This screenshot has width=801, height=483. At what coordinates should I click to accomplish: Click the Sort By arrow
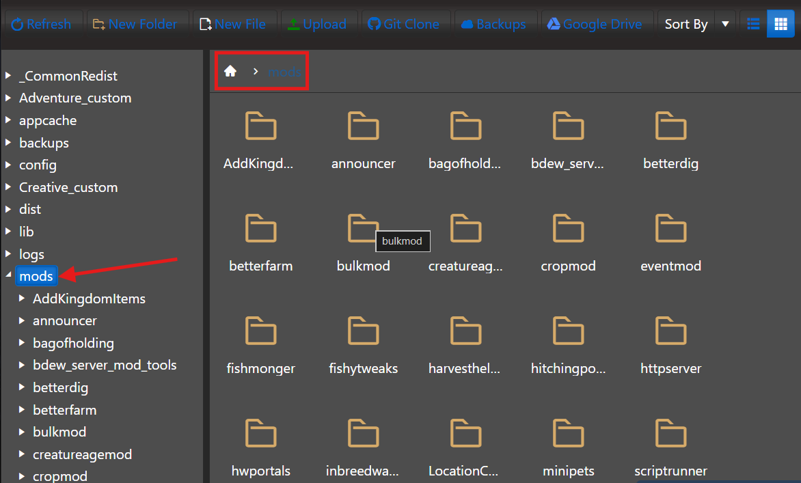tap(725, 24)
